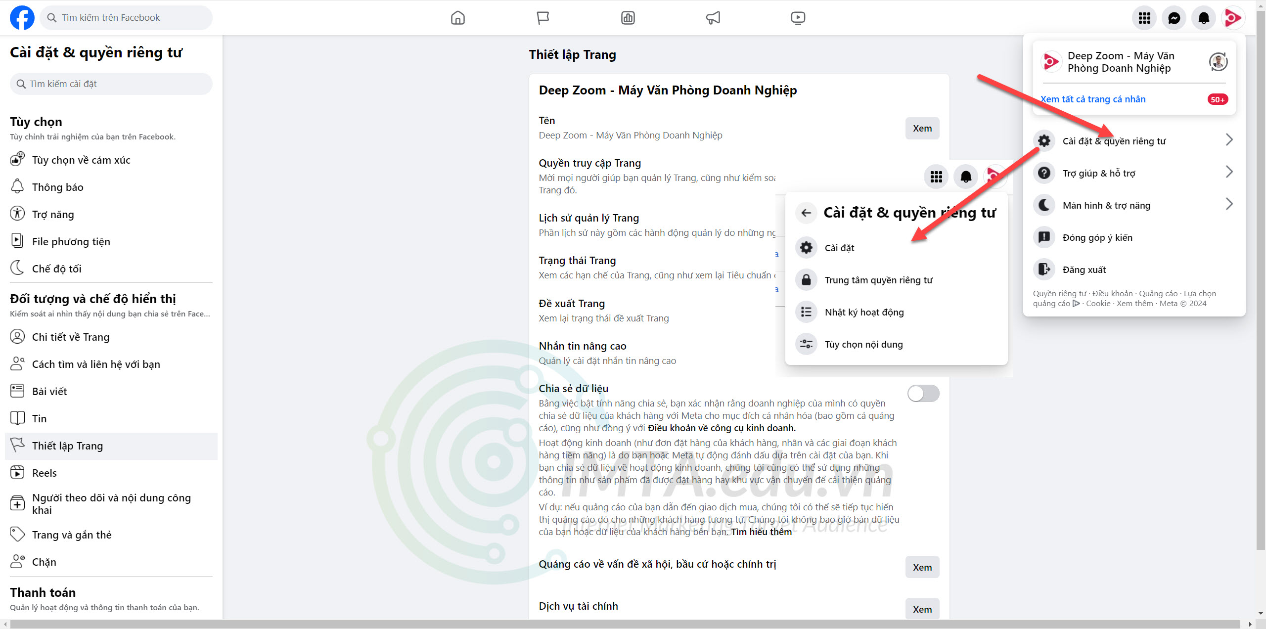Image resolution: width=1266 pixels, height=629 pixels.
Task: Open Chặn settings in sidebar
Action: pos(111,562)
